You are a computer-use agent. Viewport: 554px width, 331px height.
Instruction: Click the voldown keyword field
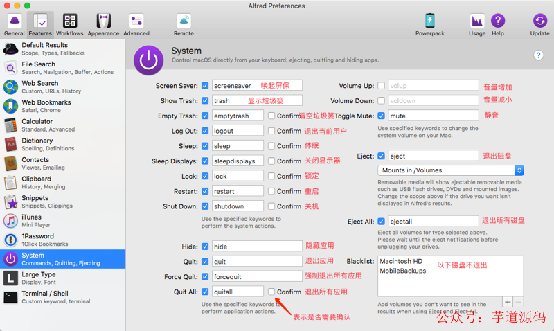click(434, 100)
